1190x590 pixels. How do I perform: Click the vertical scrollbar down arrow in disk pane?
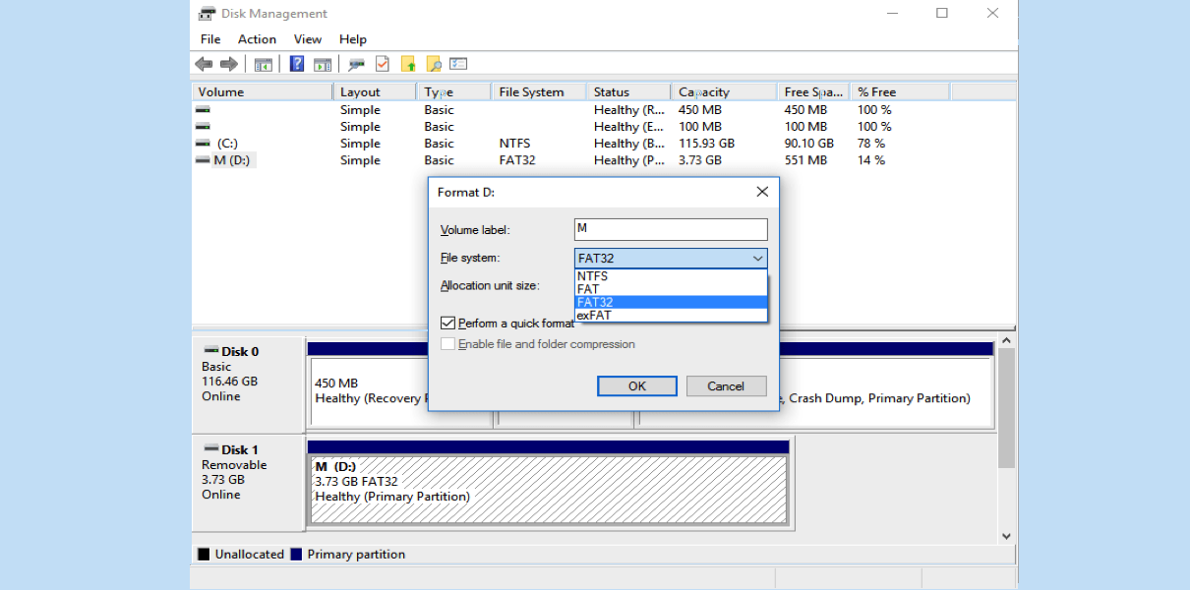coord(1006,536)
